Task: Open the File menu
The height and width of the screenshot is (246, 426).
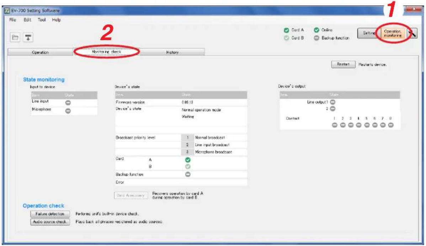Action: pos(12,20)
